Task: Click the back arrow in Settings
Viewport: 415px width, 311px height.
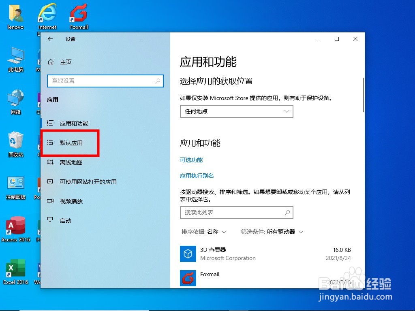Action: pyautogui.click(x=50, y=39)
